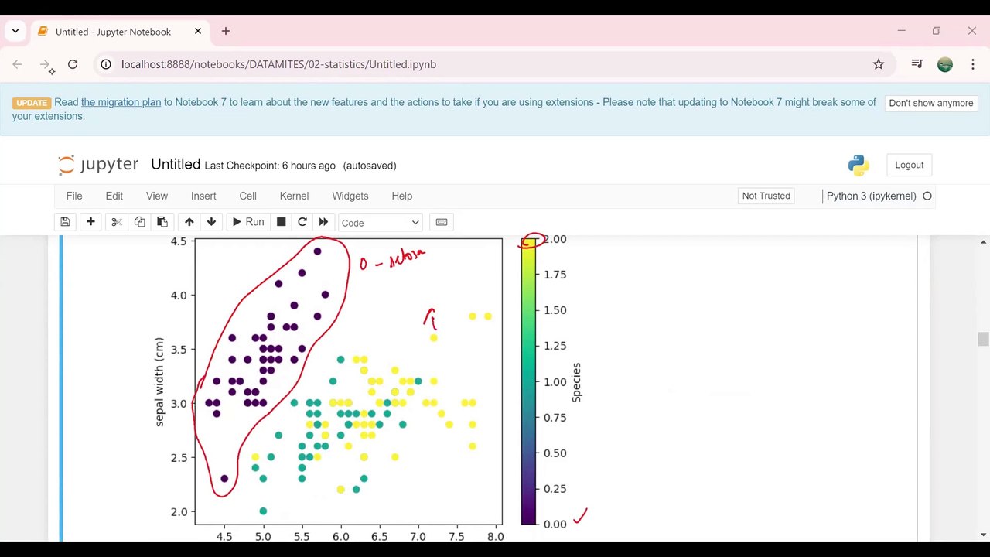Screen dimensions: 990x557
Task: Open the Help menu
Action: pyautogui.click(x=402, y=196)
